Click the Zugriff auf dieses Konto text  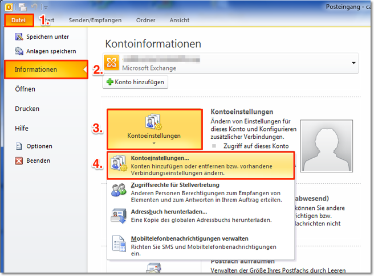(x=256, y=146)
